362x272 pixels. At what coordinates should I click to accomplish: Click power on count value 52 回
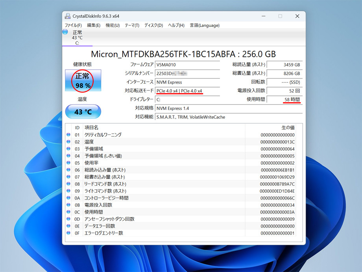coord(284,91)
